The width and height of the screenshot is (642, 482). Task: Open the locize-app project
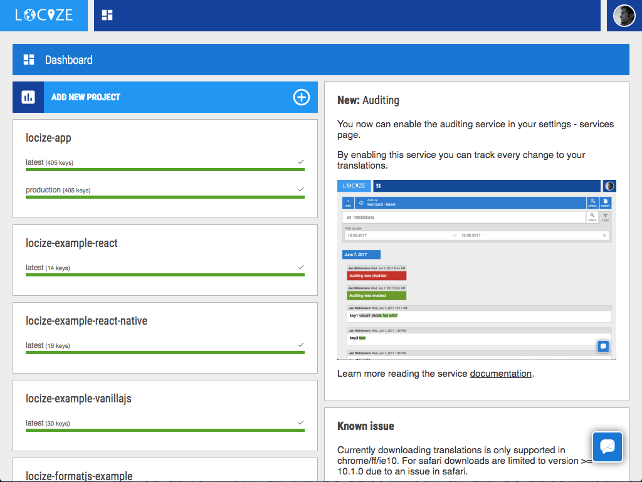tap(48, 138)
